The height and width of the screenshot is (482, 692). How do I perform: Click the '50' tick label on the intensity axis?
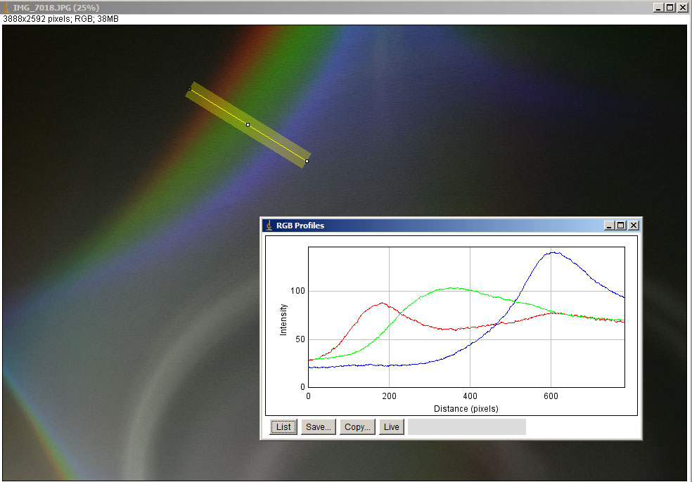[x=300, y=339]
